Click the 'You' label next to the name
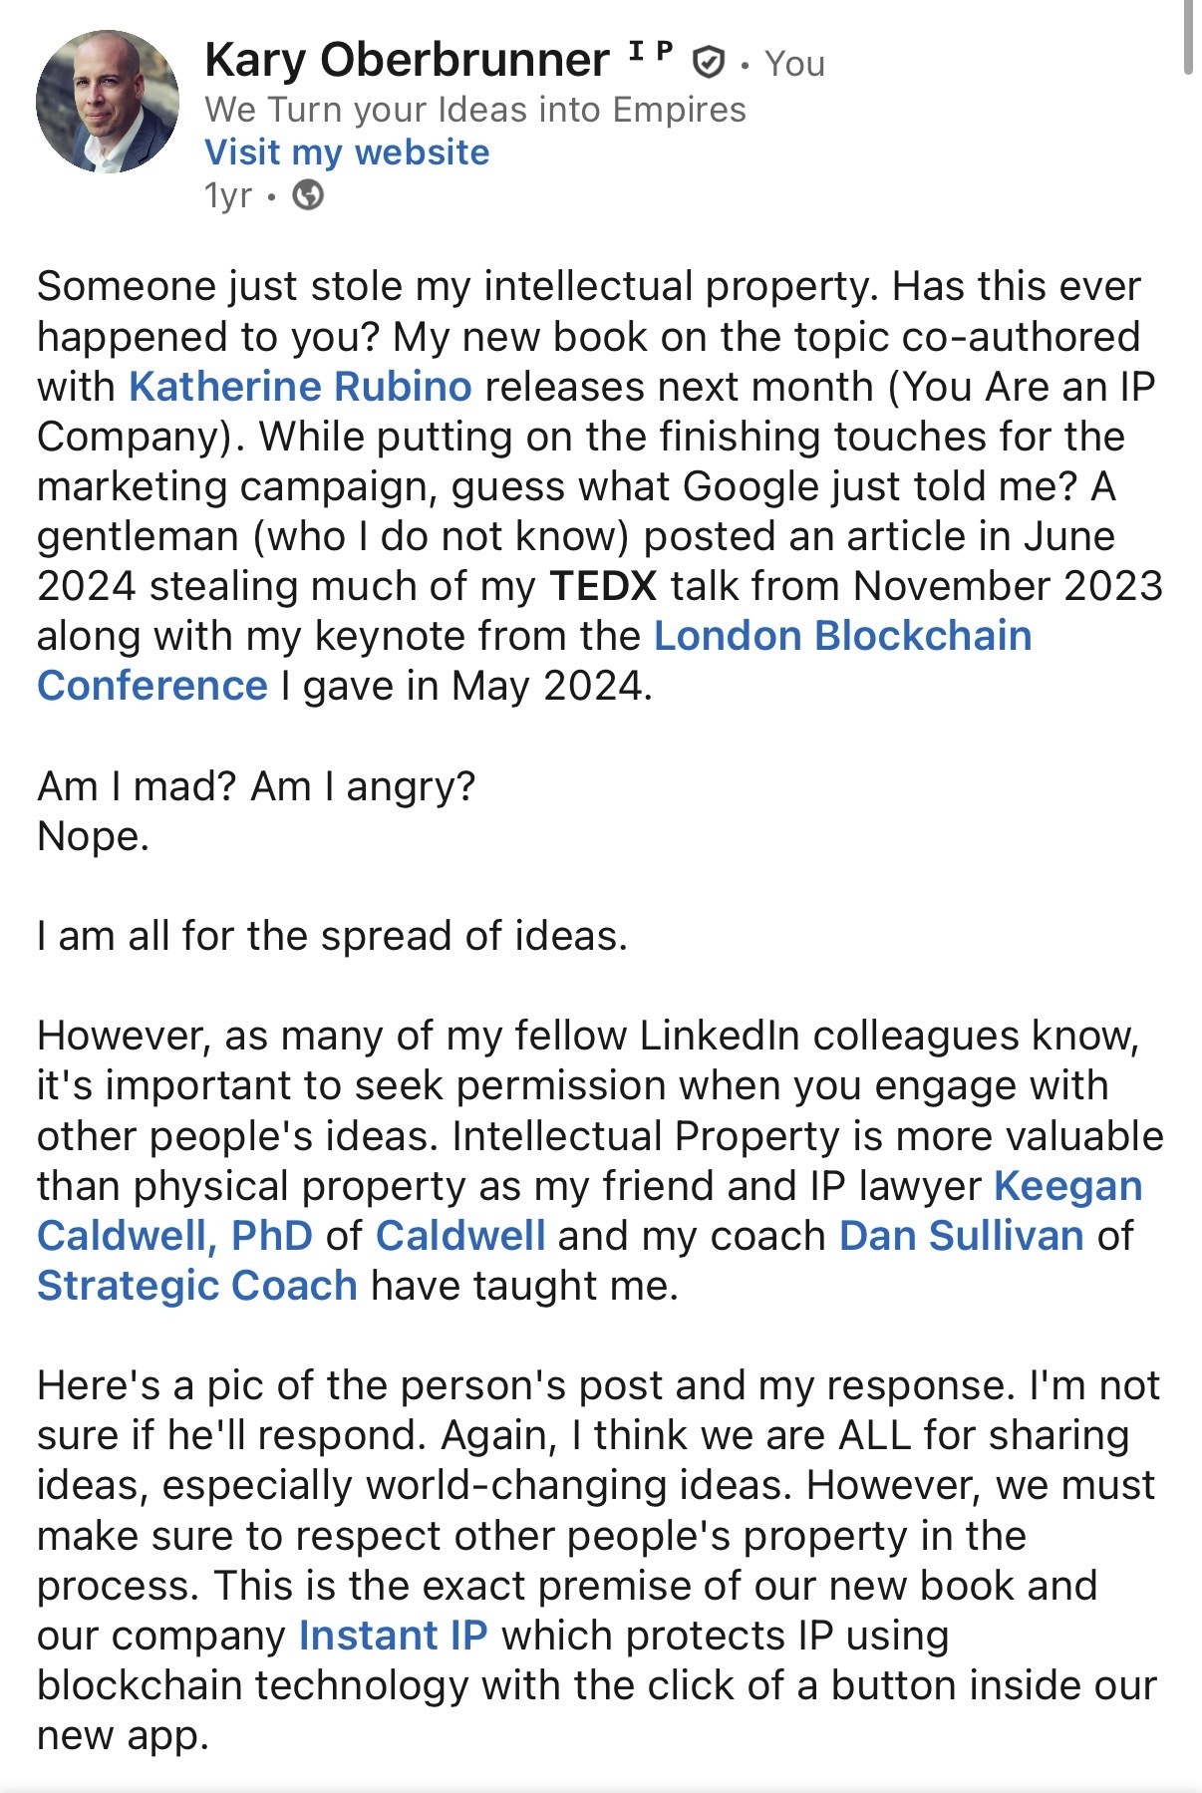The height and width of the screenshot is (1793, 1202). (794, 64)
